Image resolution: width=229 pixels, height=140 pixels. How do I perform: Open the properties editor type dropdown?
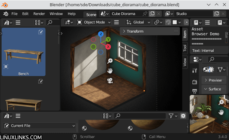click(197, 59)
